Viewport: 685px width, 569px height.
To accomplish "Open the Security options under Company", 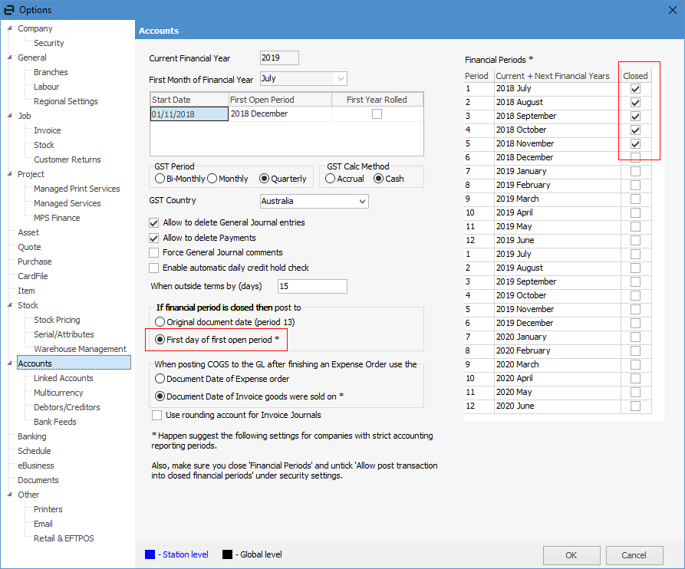I will [48, 43].
